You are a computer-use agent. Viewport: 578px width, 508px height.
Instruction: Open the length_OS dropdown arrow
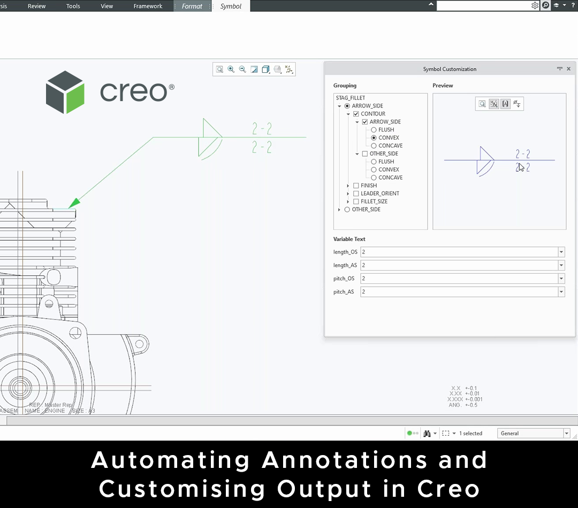click(x=561, y=252)
